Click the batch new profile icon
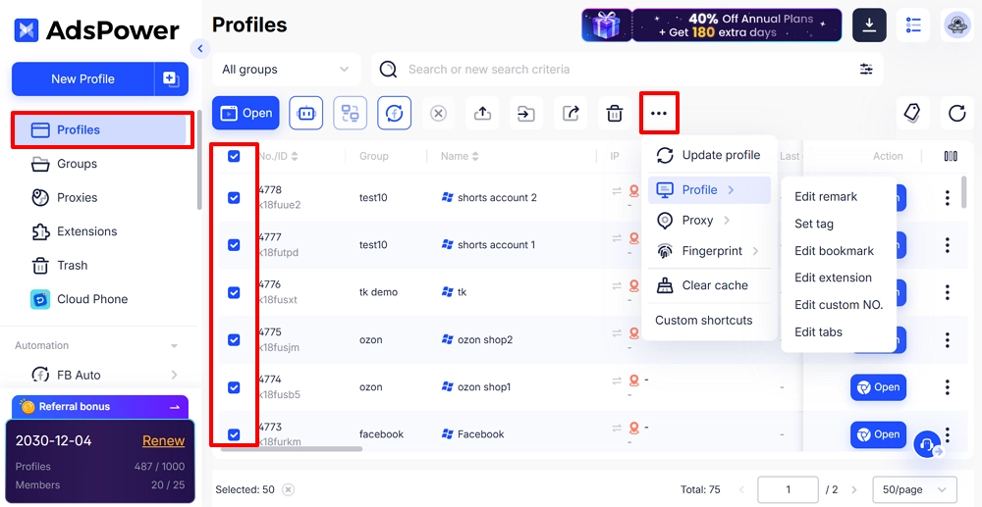This screenshot has width=982, height=507. pyautogui.click(x=171, y=78)
